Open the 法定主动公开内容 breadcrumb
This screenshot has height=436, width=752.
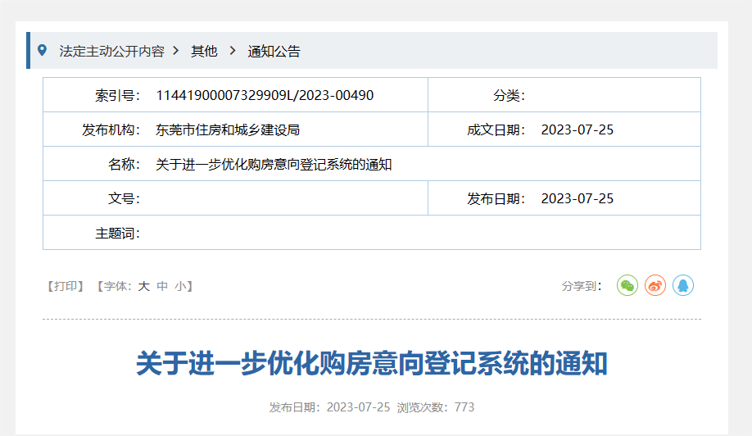[111, 51]
